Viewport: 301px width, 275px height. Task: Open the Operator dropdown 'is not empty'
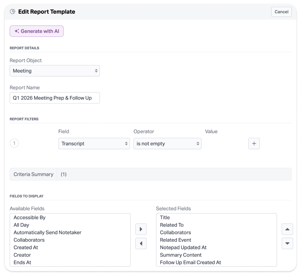[x=167, y=143]
